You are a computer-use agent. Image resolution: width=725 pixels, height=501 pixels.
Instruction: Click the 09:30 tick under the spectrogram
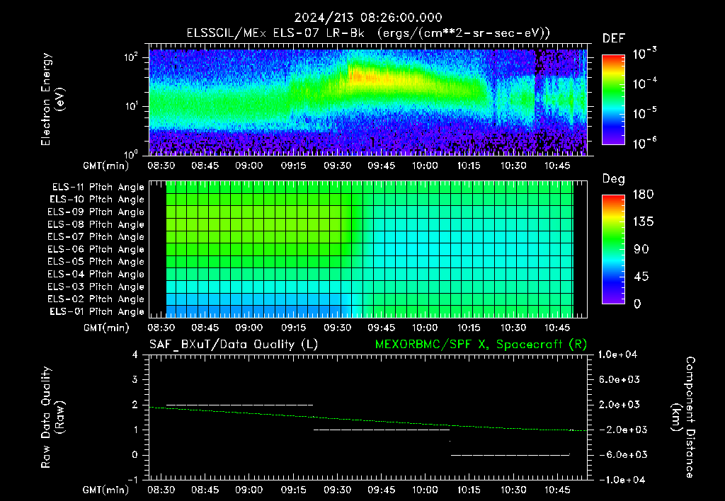coord(337,166)
